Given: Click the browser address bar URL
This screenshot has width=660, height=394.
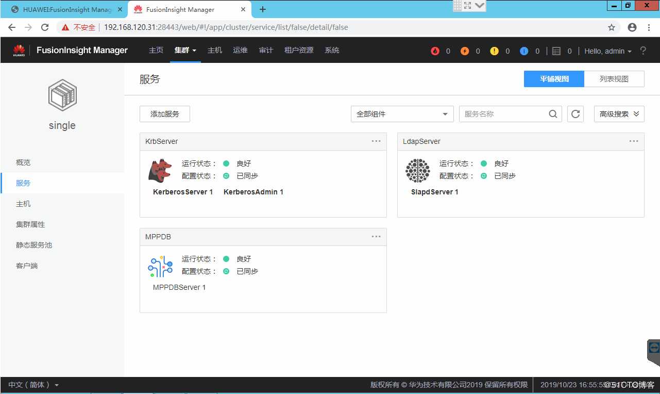Looking at the screenshot, I should [x=226, y=27].
